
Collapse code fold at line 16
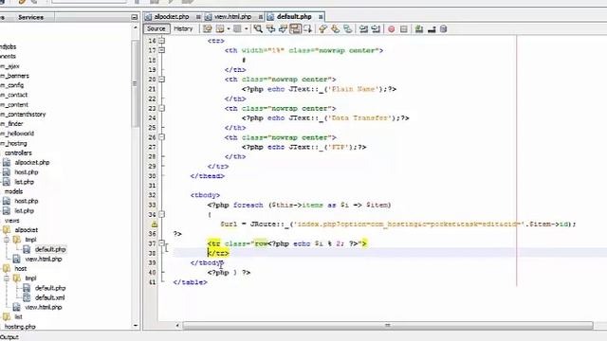tap(162, 41)
